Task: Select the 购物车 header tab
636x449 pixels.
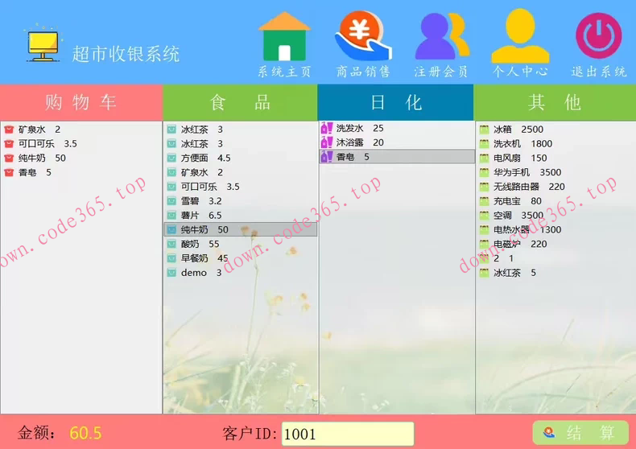Action: [x=81, y=102]
